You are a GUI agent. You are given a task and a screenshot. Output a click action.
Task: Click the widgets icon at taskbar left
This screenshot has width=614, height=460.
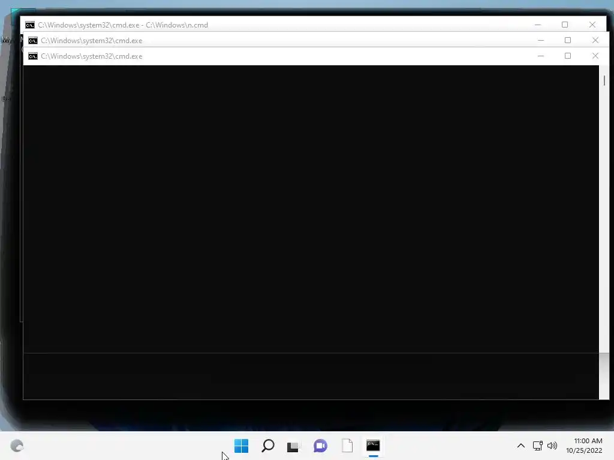[17, 446]
